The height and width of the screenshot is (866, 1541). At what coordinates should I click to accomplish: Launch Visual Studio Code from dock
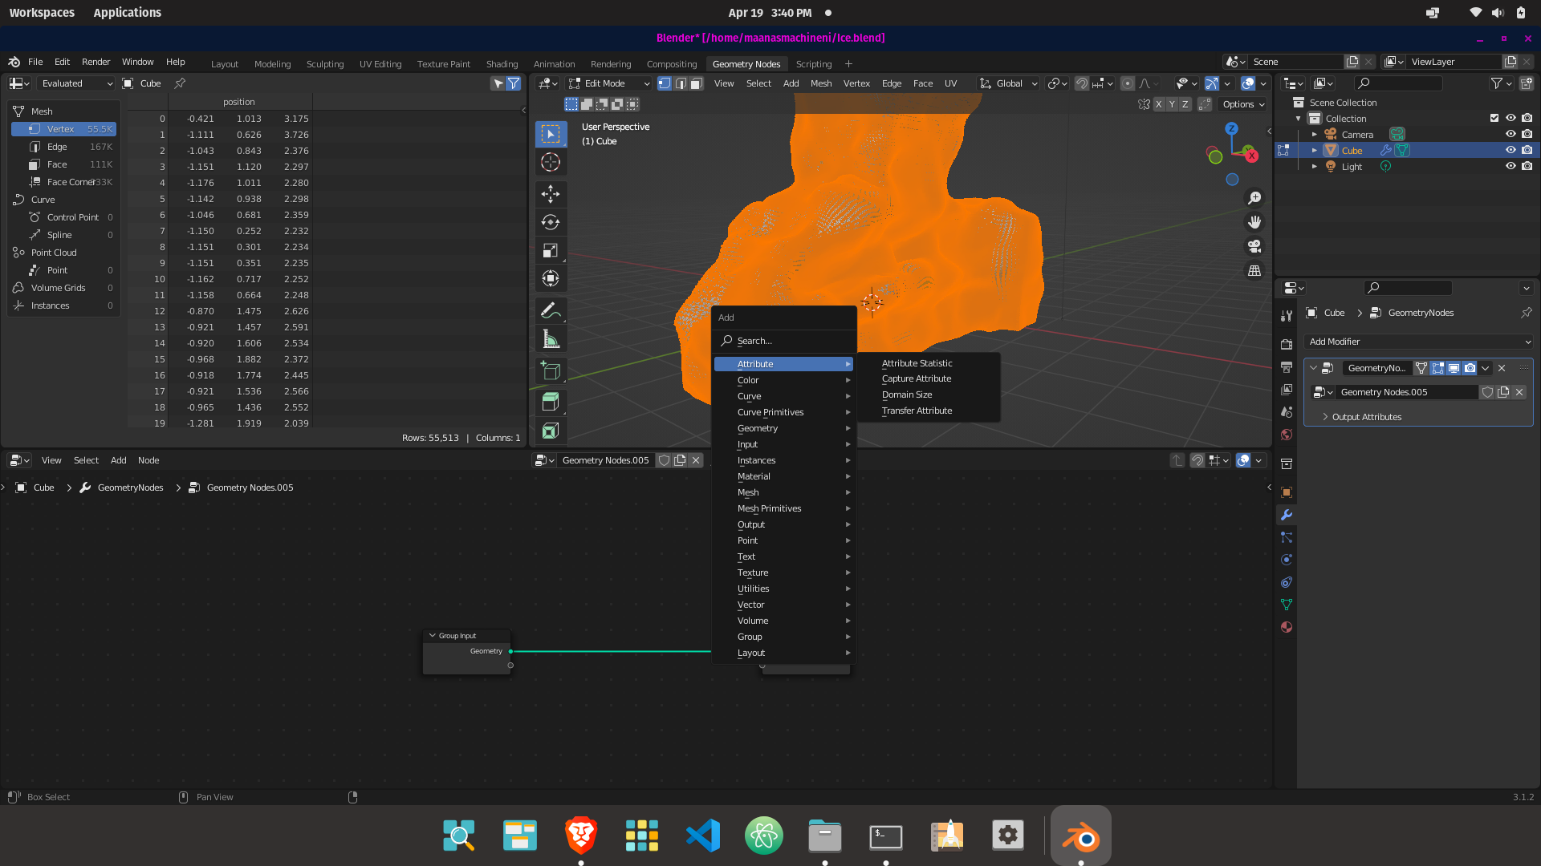pyautogui.click(x=703, y=836)
